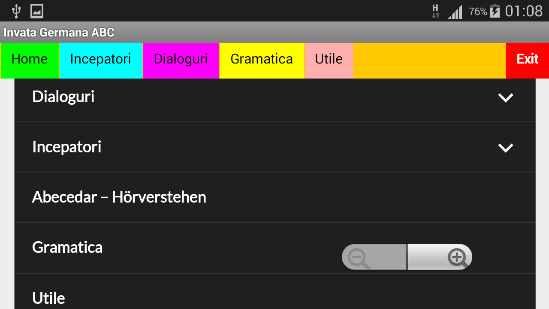The height and width of the screenshot is (309, 549).
Task: Switch to the Incepatori tab
Action: click(100, 59)
